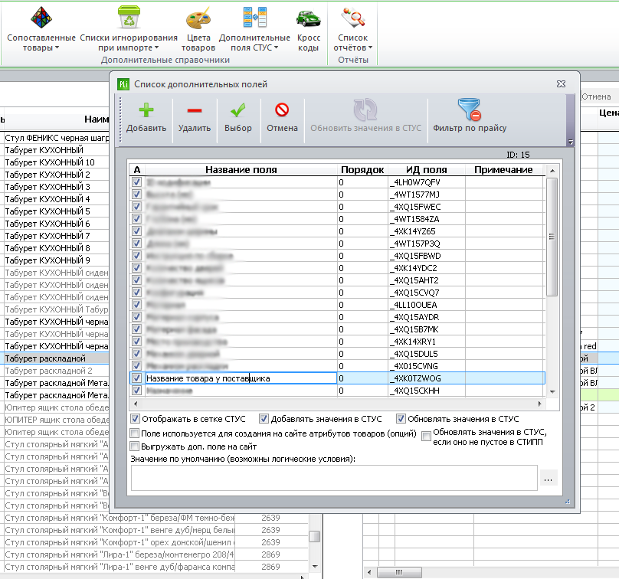Select ID cell _4XQ15DUL5
The image size is (619, 579).
427,354
